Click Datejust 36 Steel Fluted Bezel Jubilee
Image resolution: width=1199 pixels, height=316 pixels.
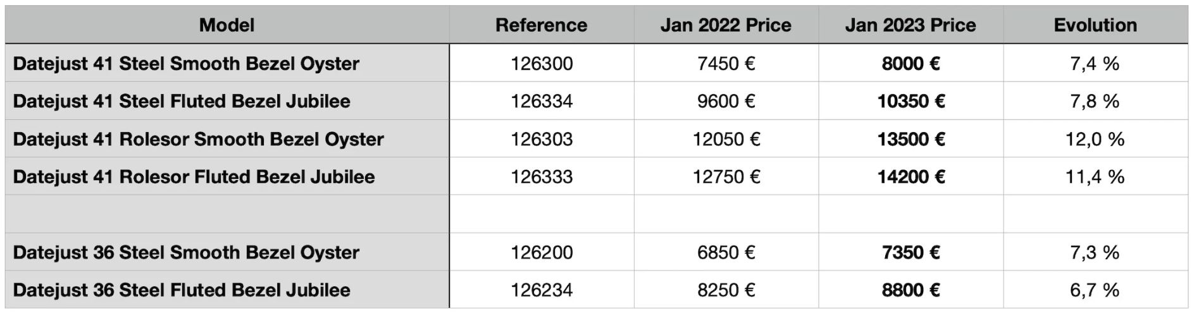[x=182, y=290]
